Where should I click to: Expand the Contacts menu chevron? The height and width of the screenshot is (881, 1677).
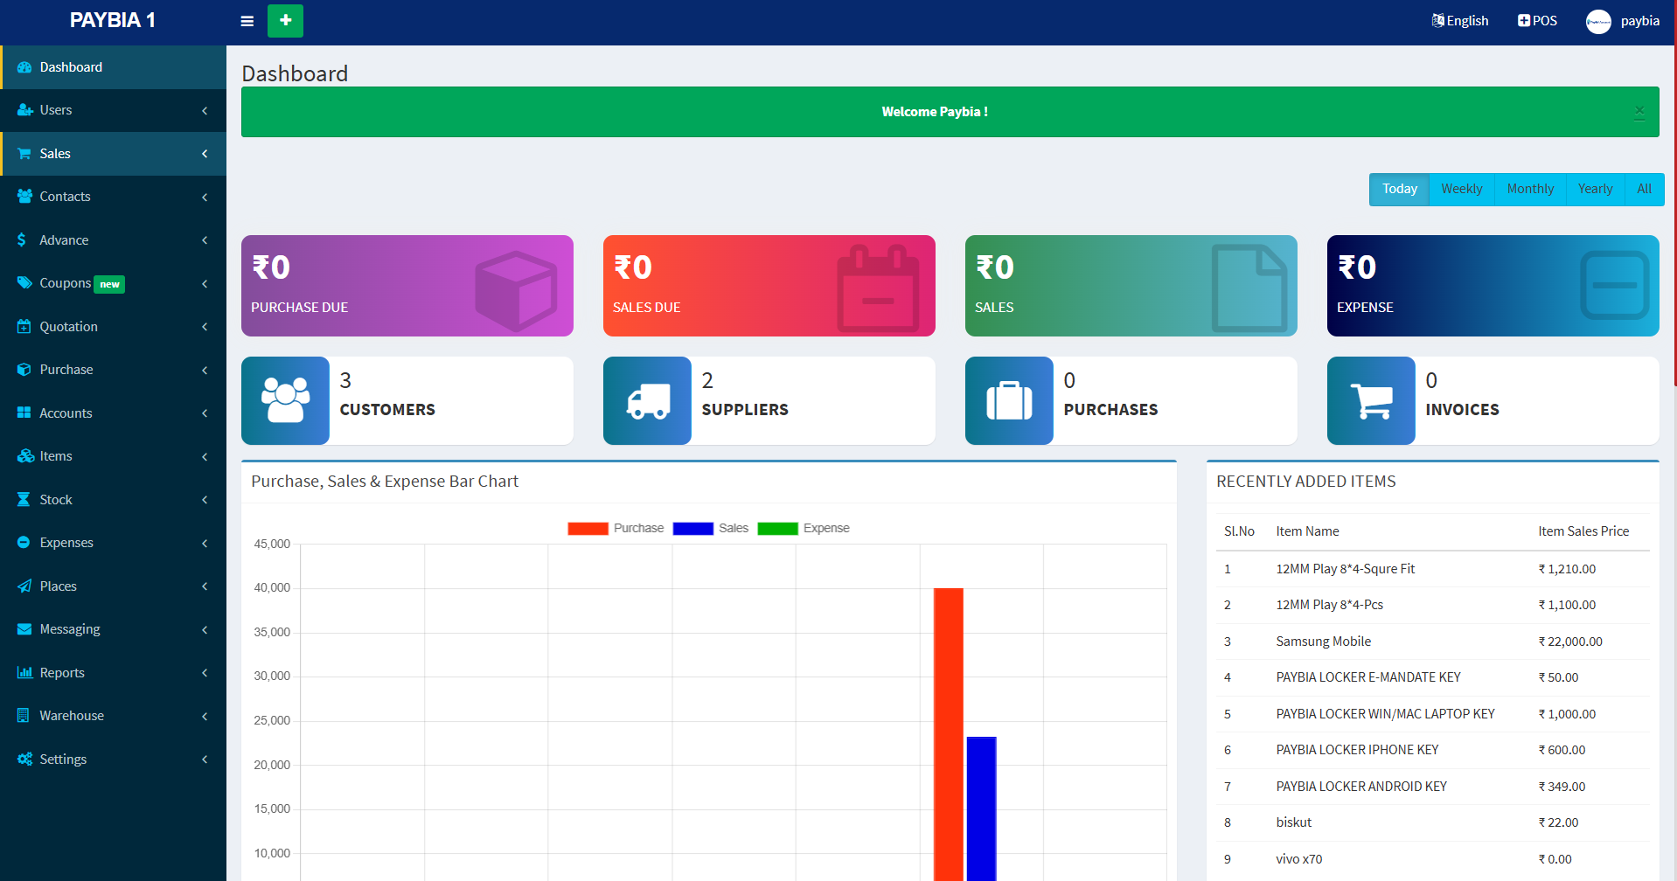point(205,198)
